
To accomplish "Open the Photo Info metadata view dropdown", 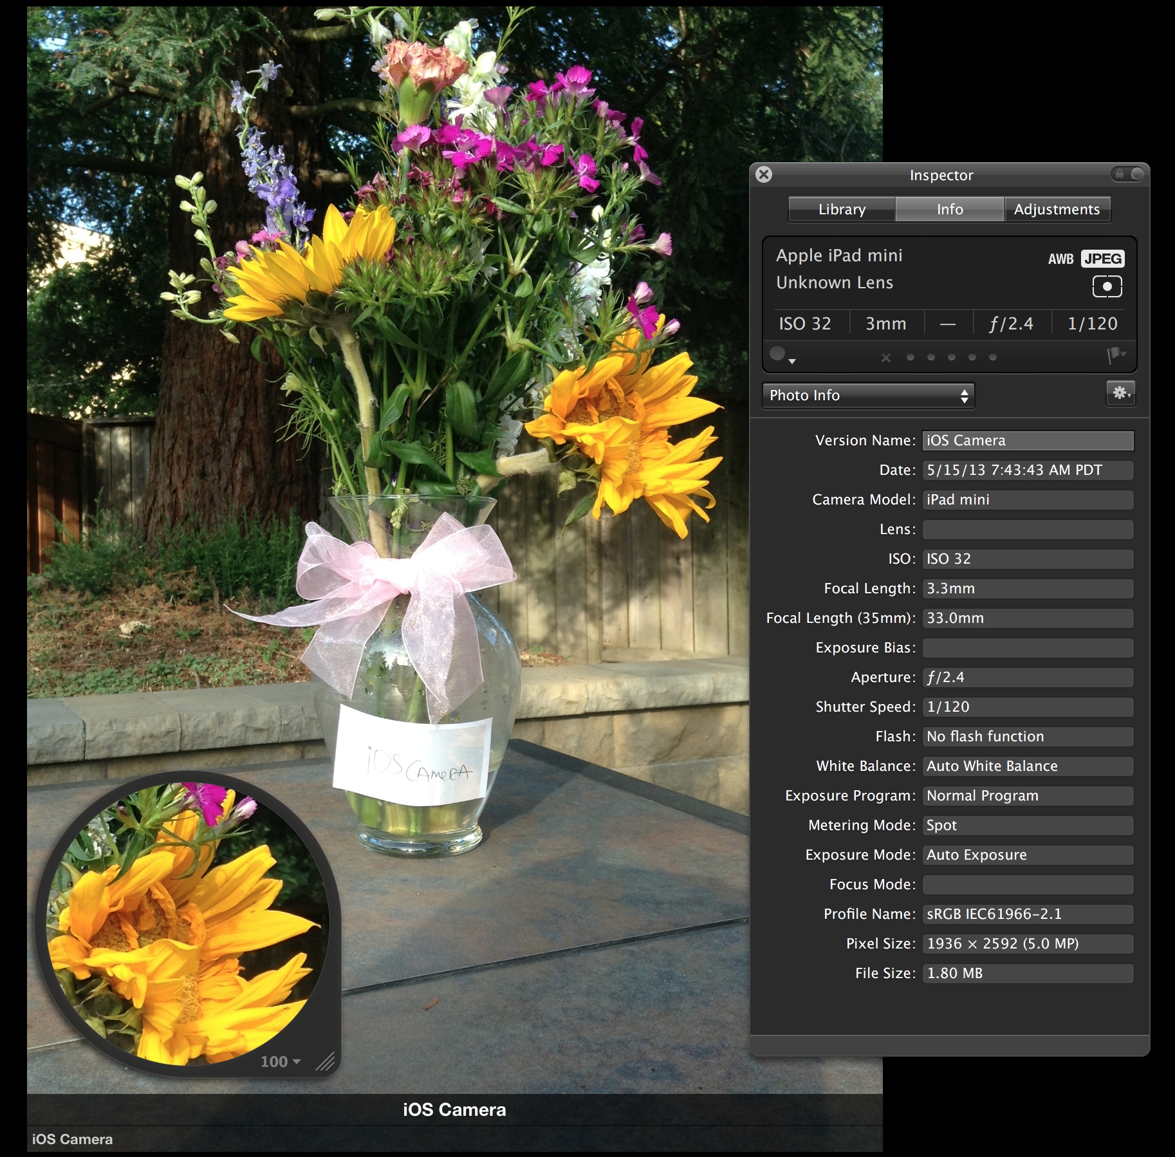I will point(868,396).
